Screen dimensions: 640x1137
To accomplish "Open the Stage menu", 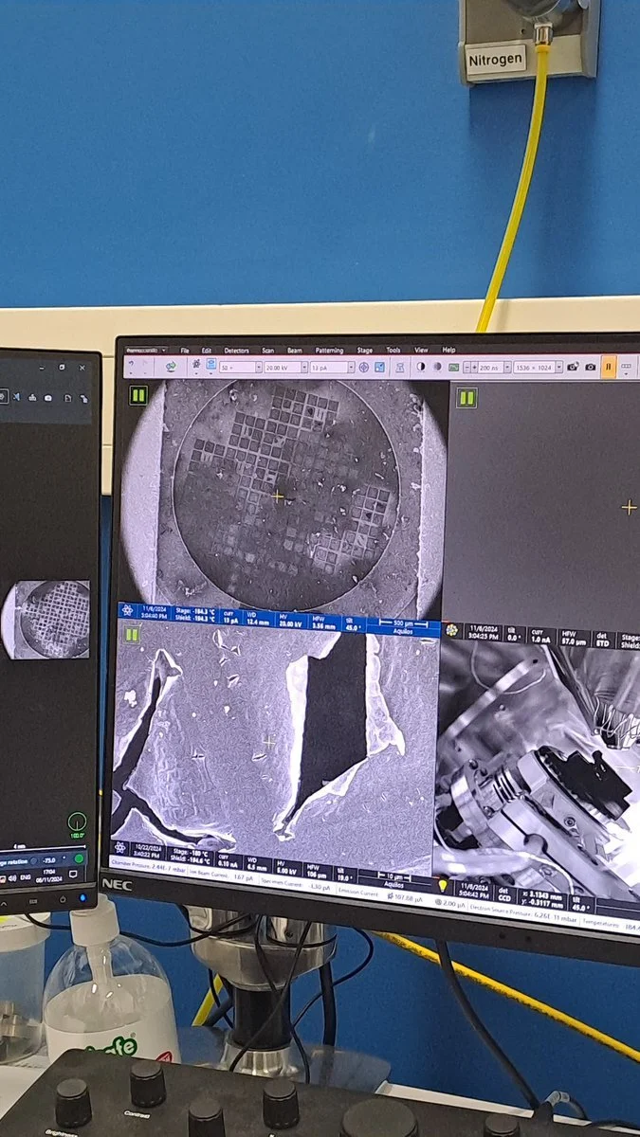I will point(365,350).
